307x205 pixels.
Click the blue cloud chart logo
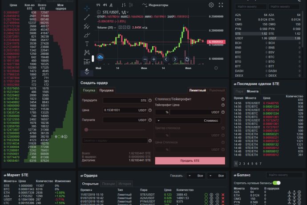pos(100,57)
